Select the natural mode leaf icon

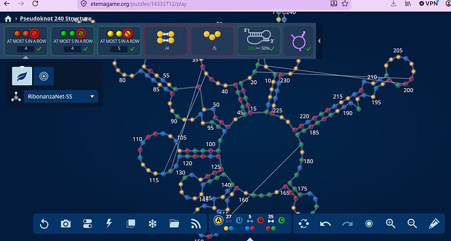22,76
